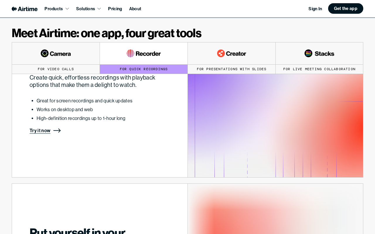Expand the Solutions dropdown chevron

point(99,9)
